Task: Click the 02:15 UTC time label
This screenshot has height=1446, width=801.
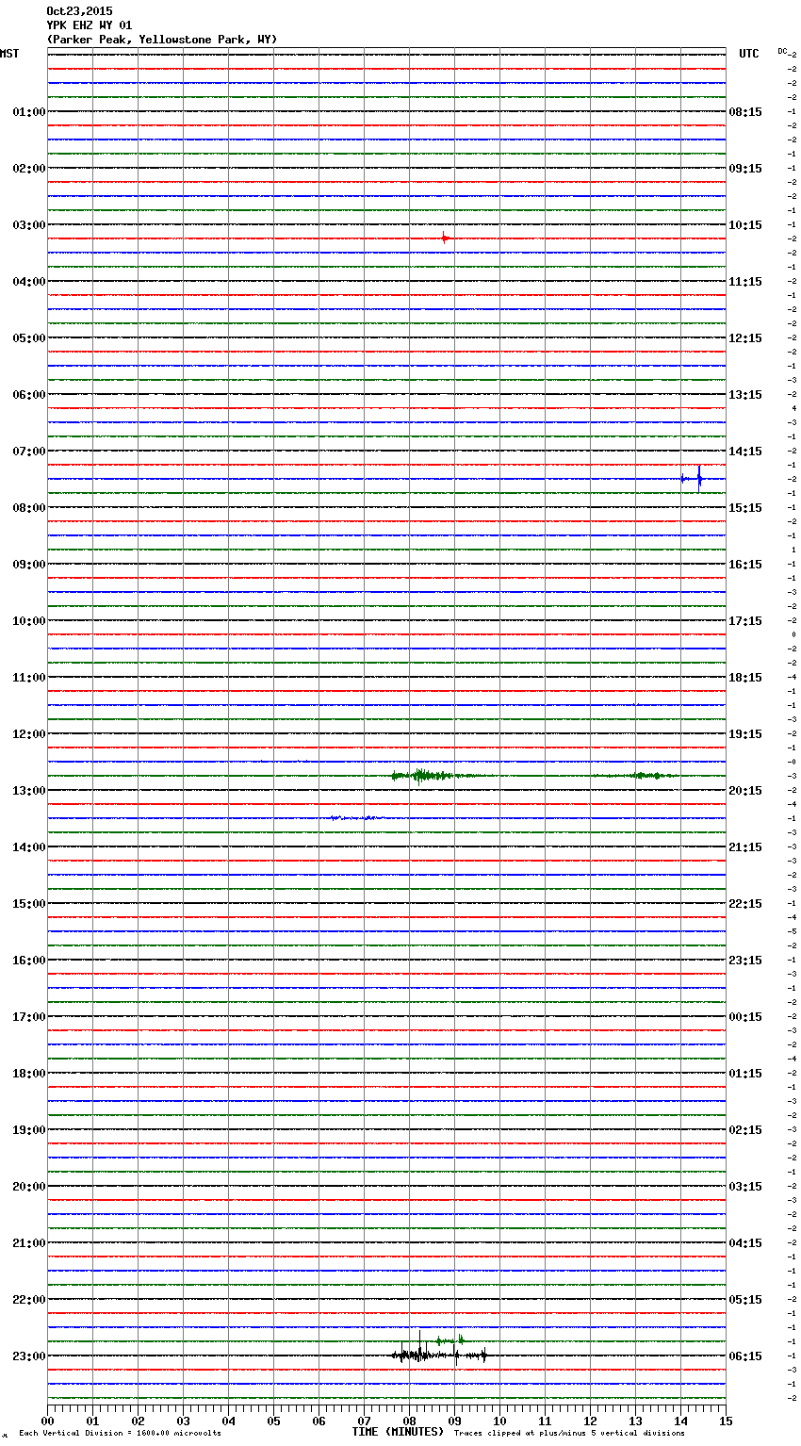Action: click(745, 1130)
